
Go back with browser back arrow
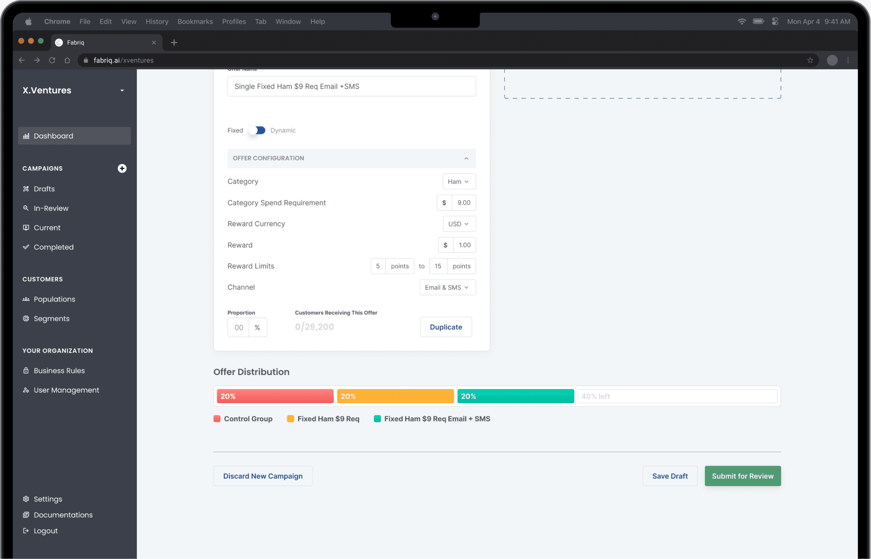coord(22,60)
